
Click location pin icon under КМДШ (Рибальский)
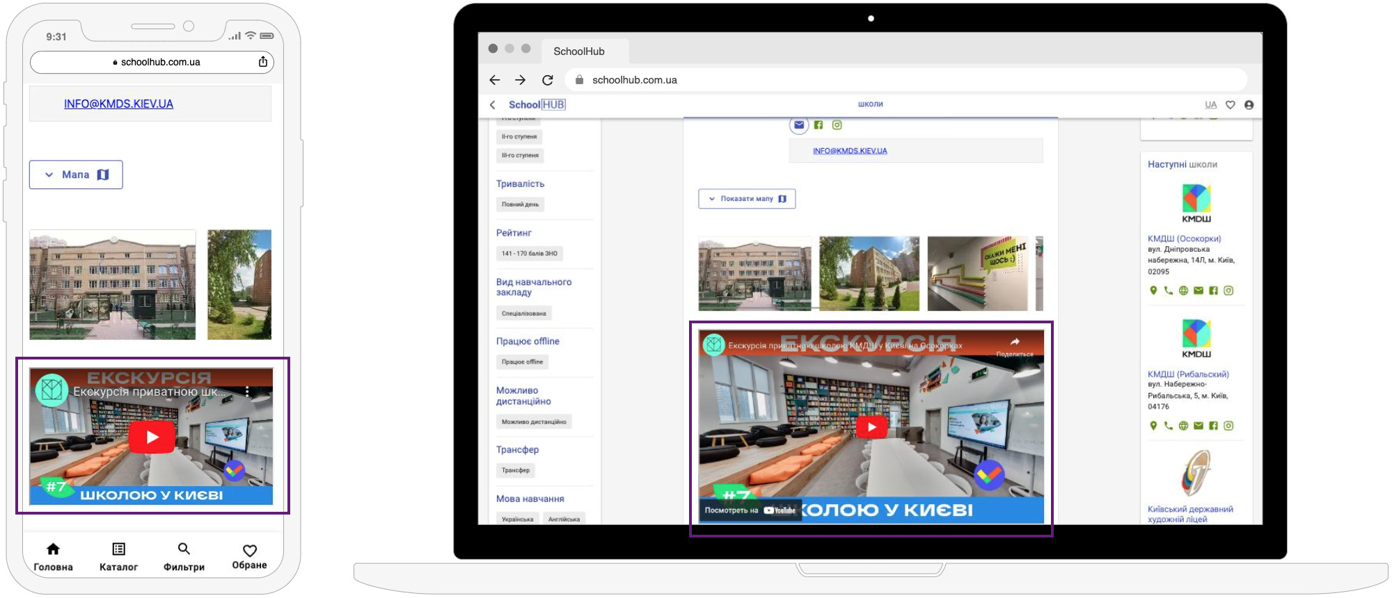pos(1153,426)
